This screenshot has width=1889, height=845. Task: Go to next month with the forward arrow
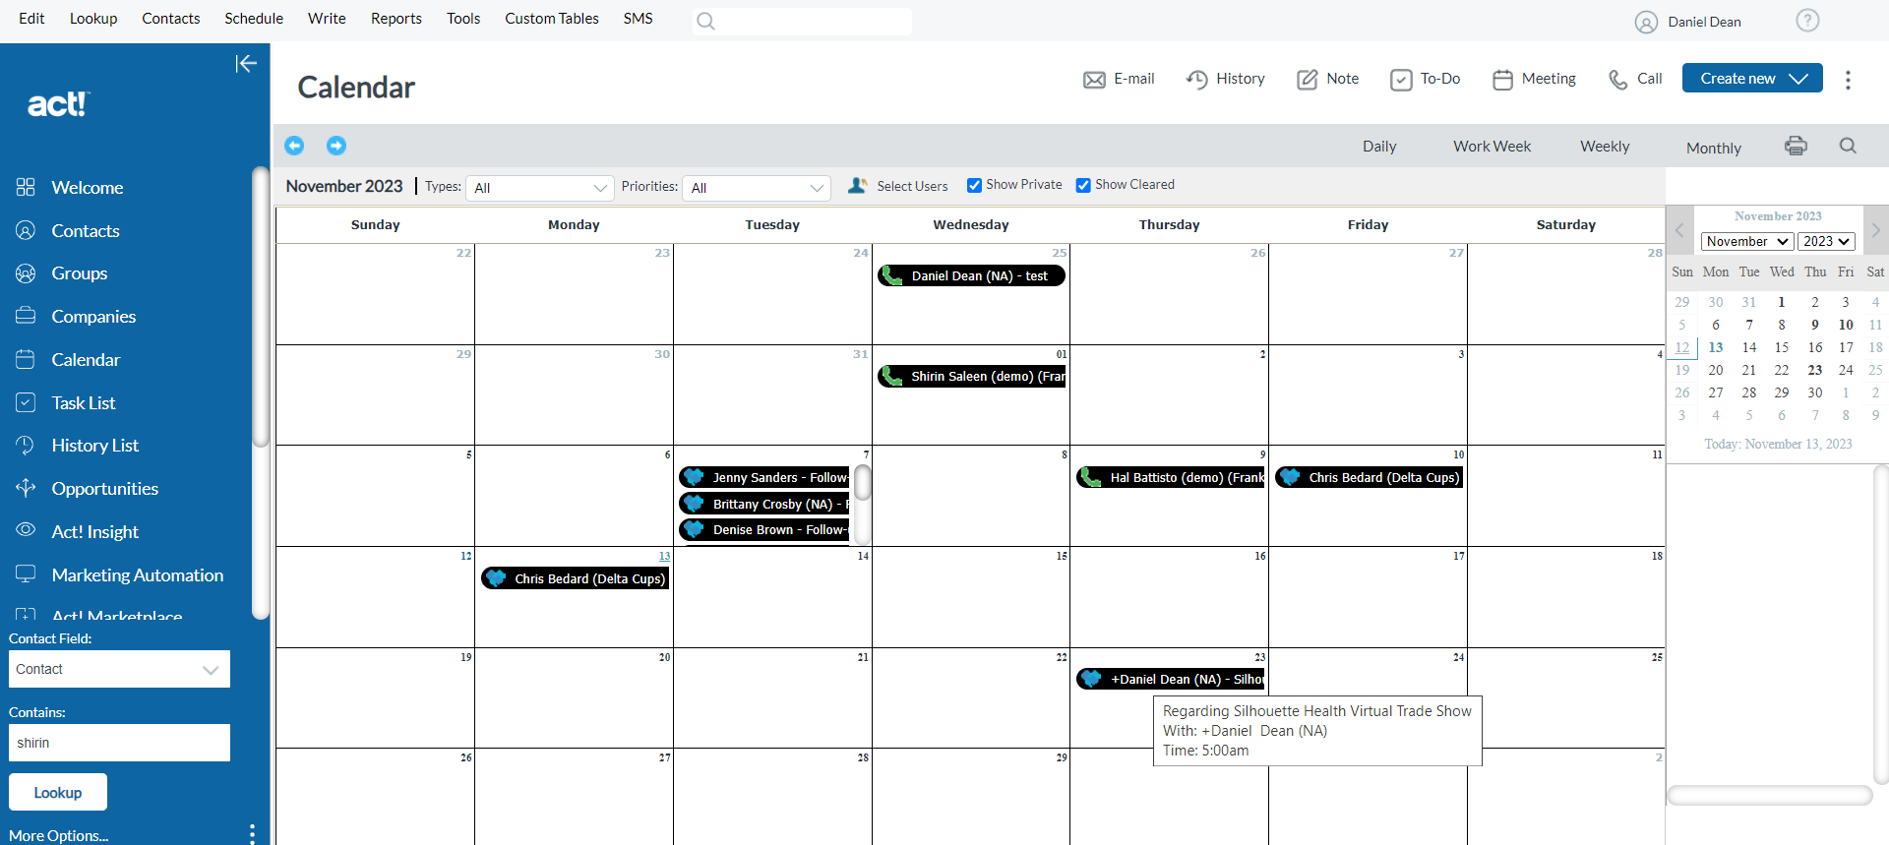pyautogui.click(x=336, y=146)
